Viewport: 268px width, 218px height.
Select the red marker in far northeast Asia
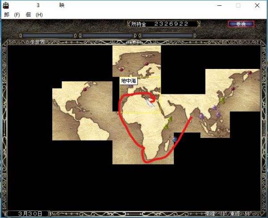250,72
